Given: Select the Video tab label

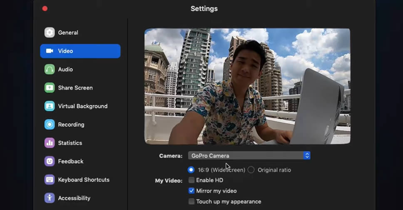Looking at the screenshot, I should (x=65, y=51).
